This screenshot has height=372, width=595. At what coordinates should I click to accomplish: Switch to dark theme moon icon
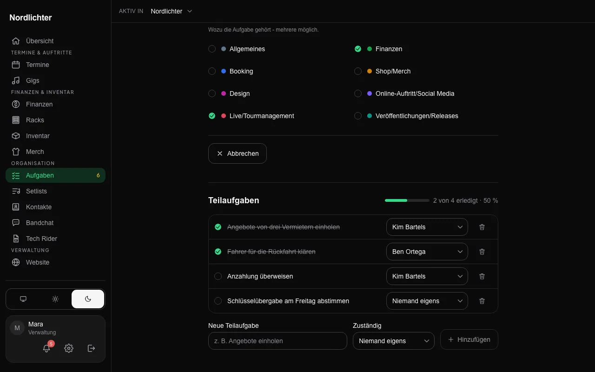pyautogui.click(x=88, y=299)
